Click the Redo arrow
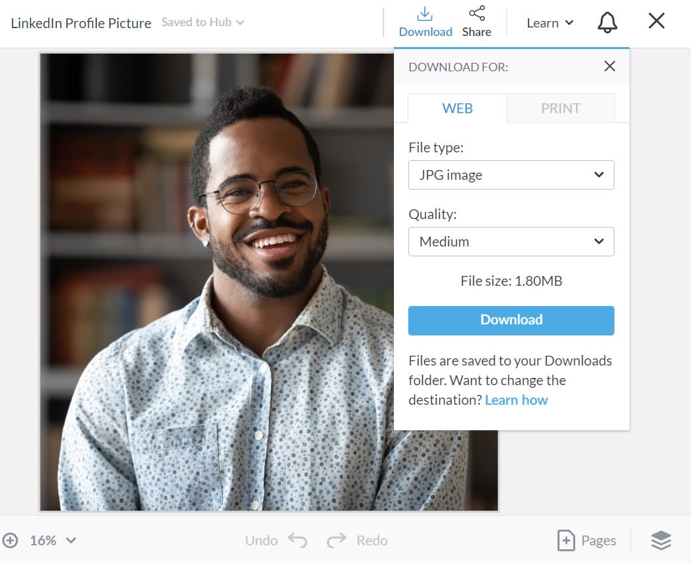The image size is (691, 563). (337, 540)
